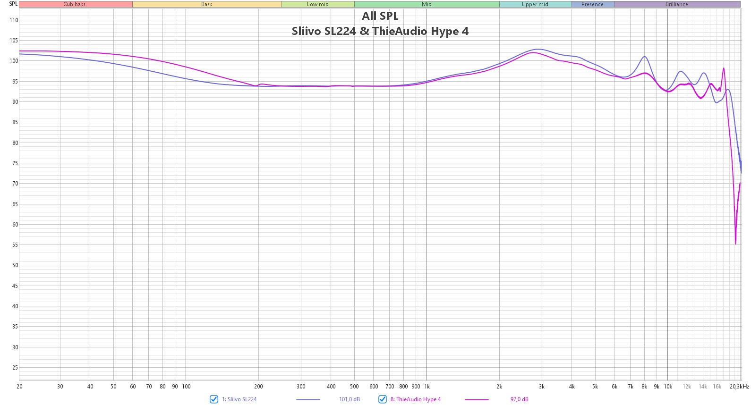Select the Low mid band label
751x405 pixels.
[318, 4]
